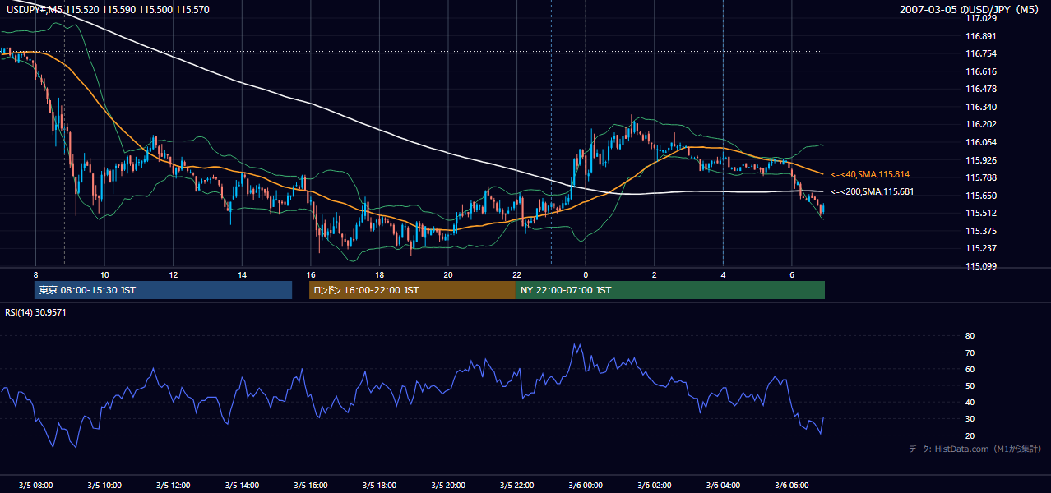Image resolution: width=1051 pixels, height=493 pixels.
Task: Click the 40 SMA 115.814 label
Action: (870, 174)
